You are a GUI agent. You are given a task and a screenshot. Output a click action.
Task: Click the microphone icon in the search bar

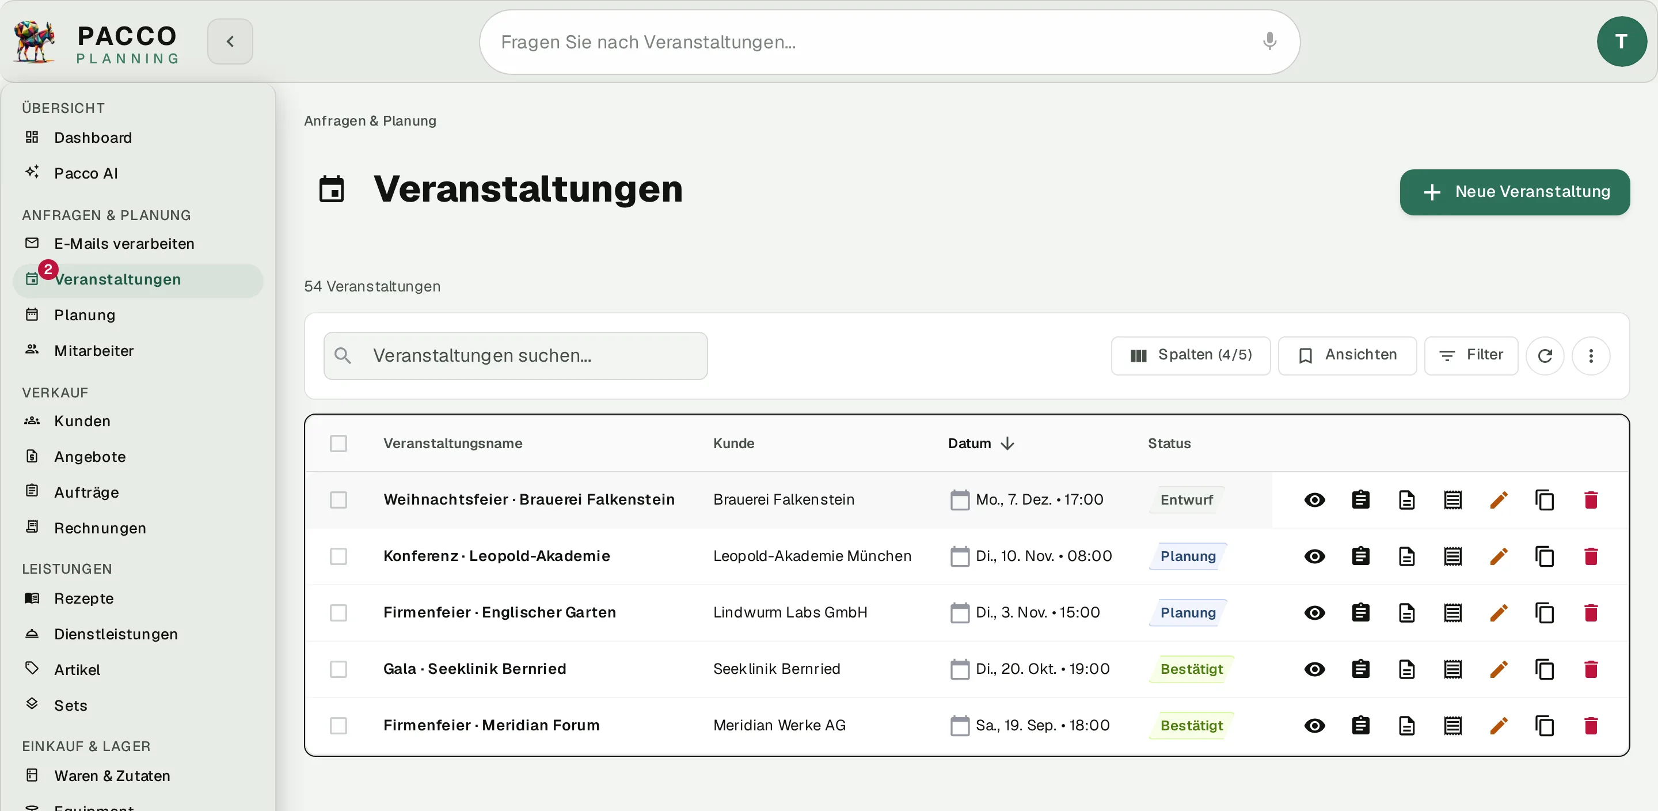1269,41
